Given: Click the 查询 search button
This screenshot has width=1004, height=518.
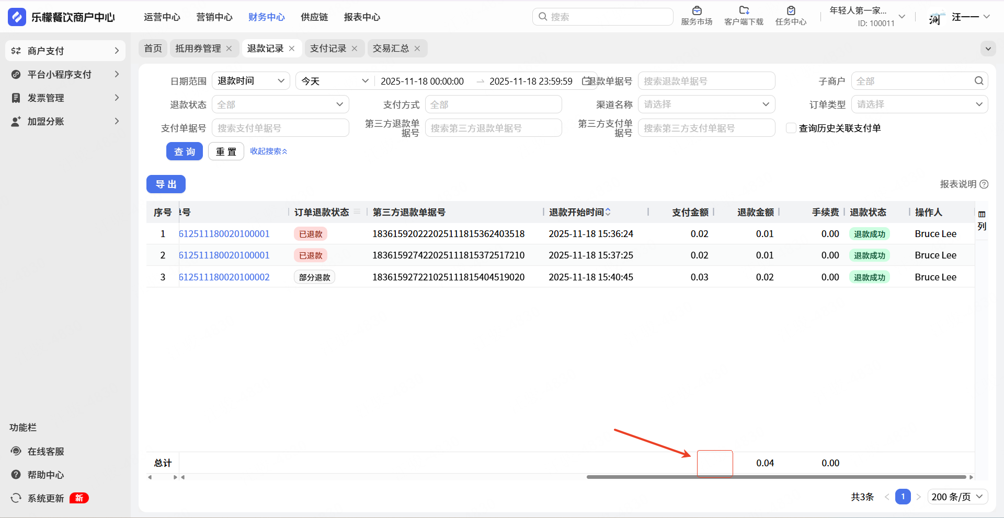Looking at the screenshot, I should click(184, 151).
